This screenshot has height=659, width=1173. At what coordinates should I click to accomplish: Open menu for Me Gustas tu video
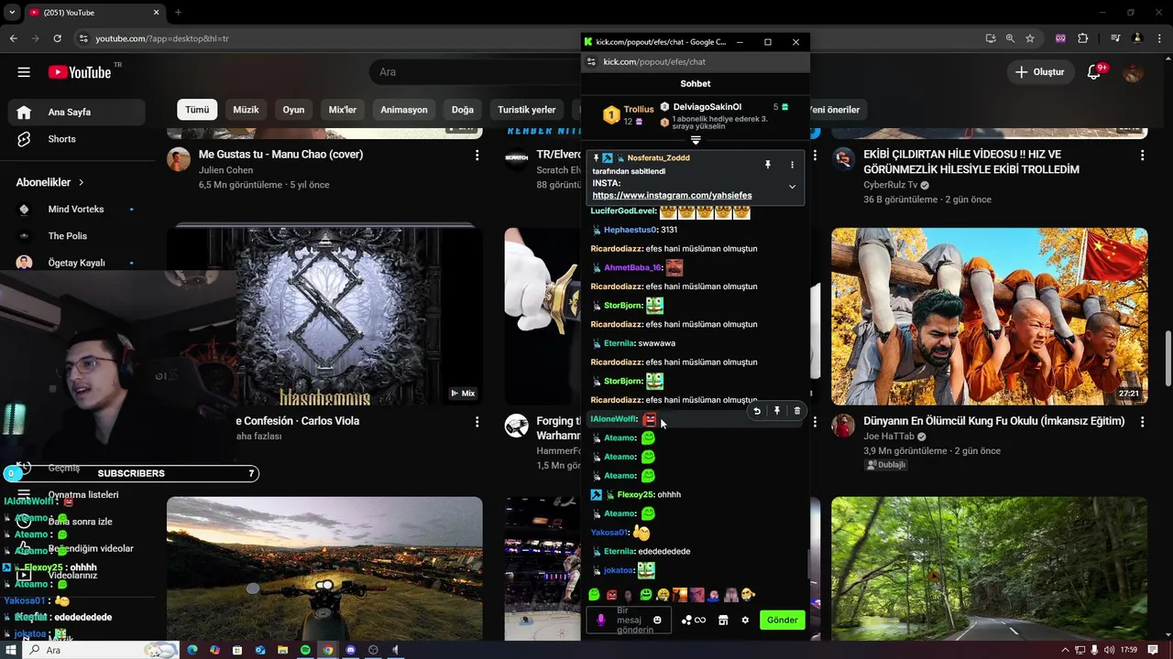(477, 156)
